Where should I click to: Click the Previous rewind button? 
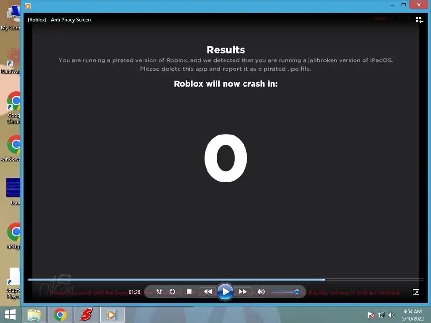pyautogui.click(x=208, y=292)
